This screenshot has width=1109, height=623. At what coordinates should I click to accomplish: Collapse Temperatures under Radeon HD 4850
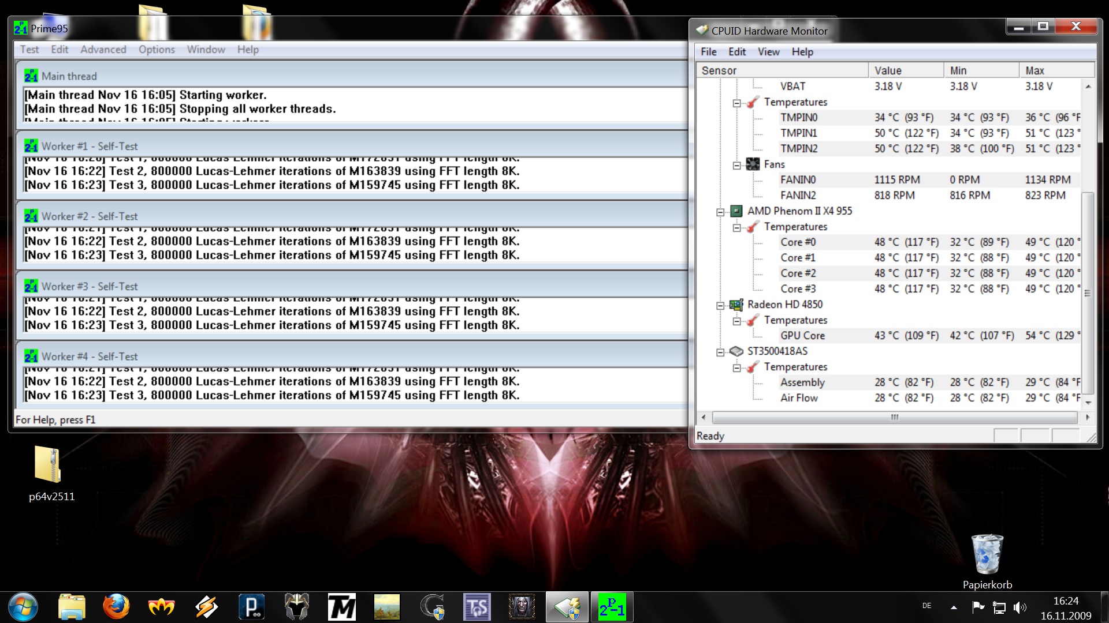(736, 321)
